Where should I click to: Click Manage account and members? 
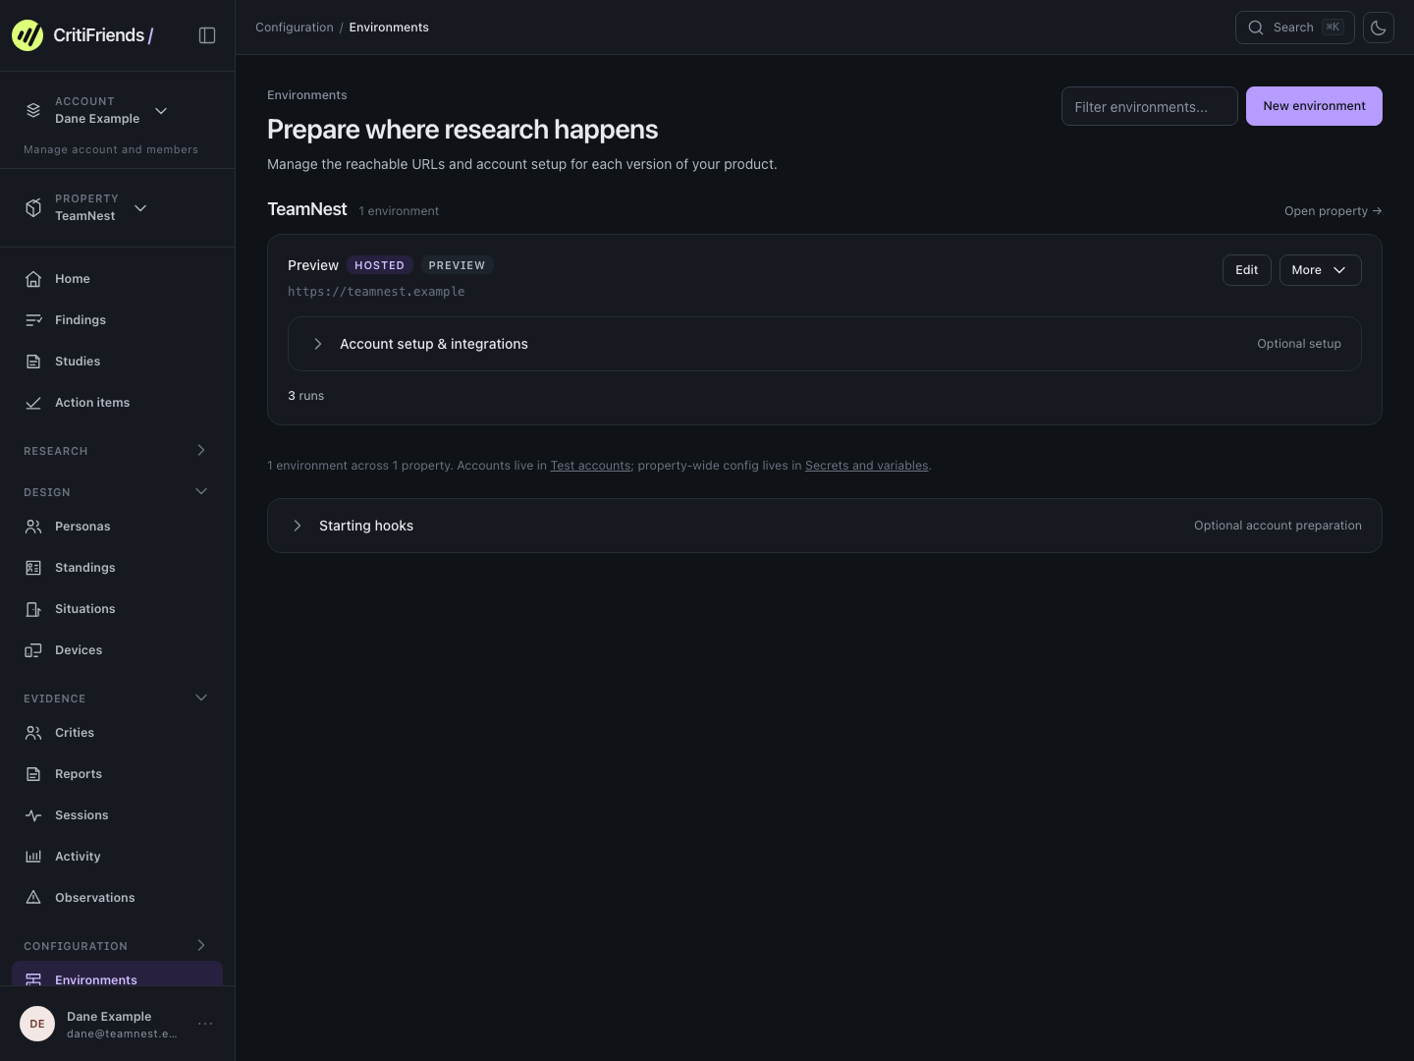[111, 149]
